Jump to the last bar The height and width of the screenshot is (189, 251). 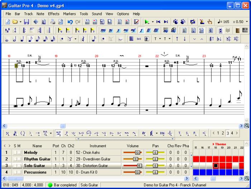(166, 22)
